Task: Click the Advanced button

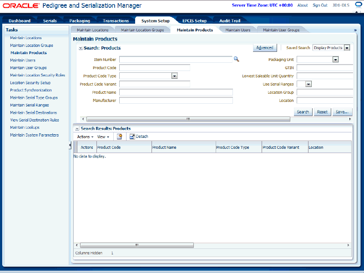Action: coord(265,48)
